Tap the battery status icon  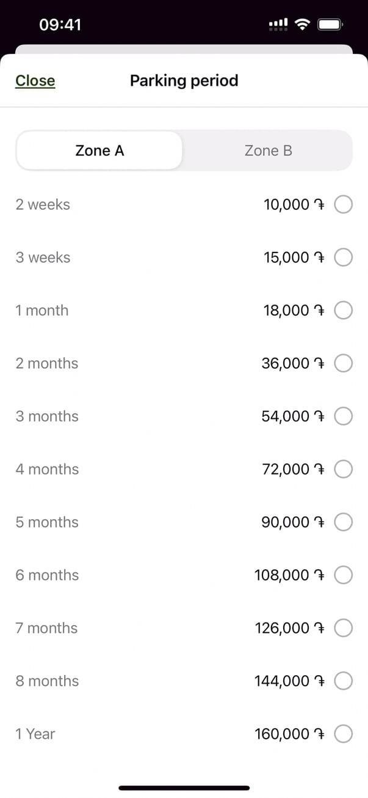coord(331,24)
